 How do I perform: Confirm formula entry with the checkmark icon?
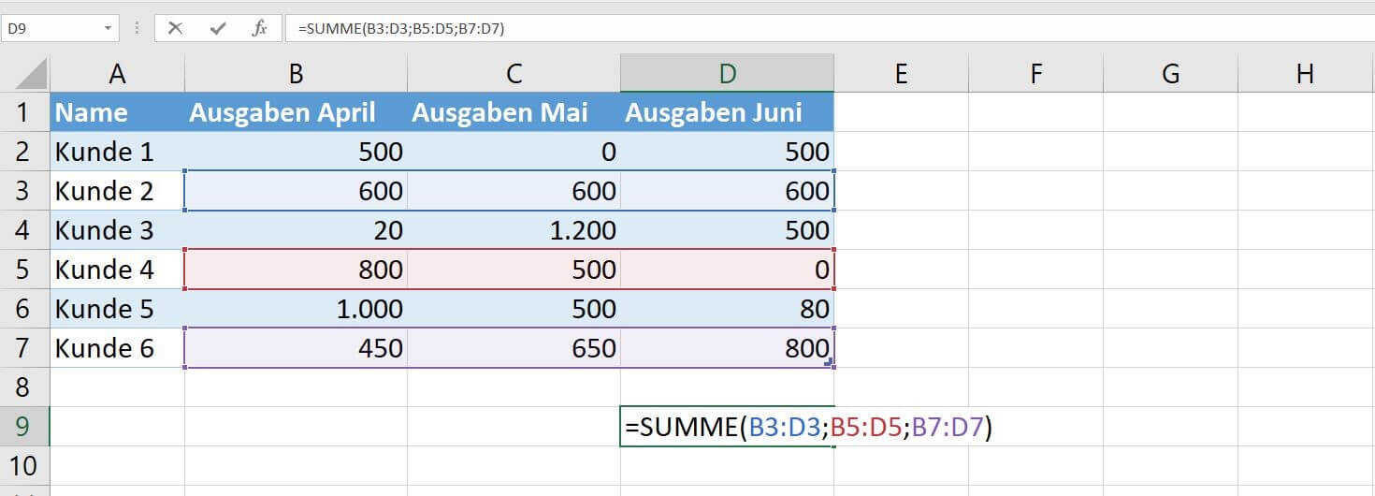(x=218, y=28)
